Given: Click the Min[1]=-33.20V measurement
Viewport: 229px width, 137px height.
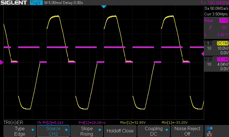Looking at the screenshot, I should click(x=175, y=122).
